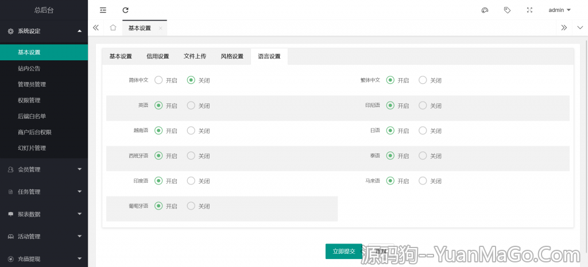
Task: Switch to the 文件上传 tab
Action: [x=195, y=57]
